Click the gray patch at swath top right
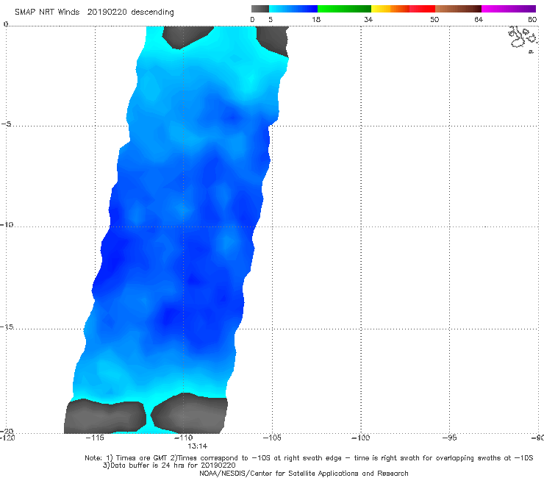Image resolution: width=544 pixels, height=478 pixels. point(272,40)
